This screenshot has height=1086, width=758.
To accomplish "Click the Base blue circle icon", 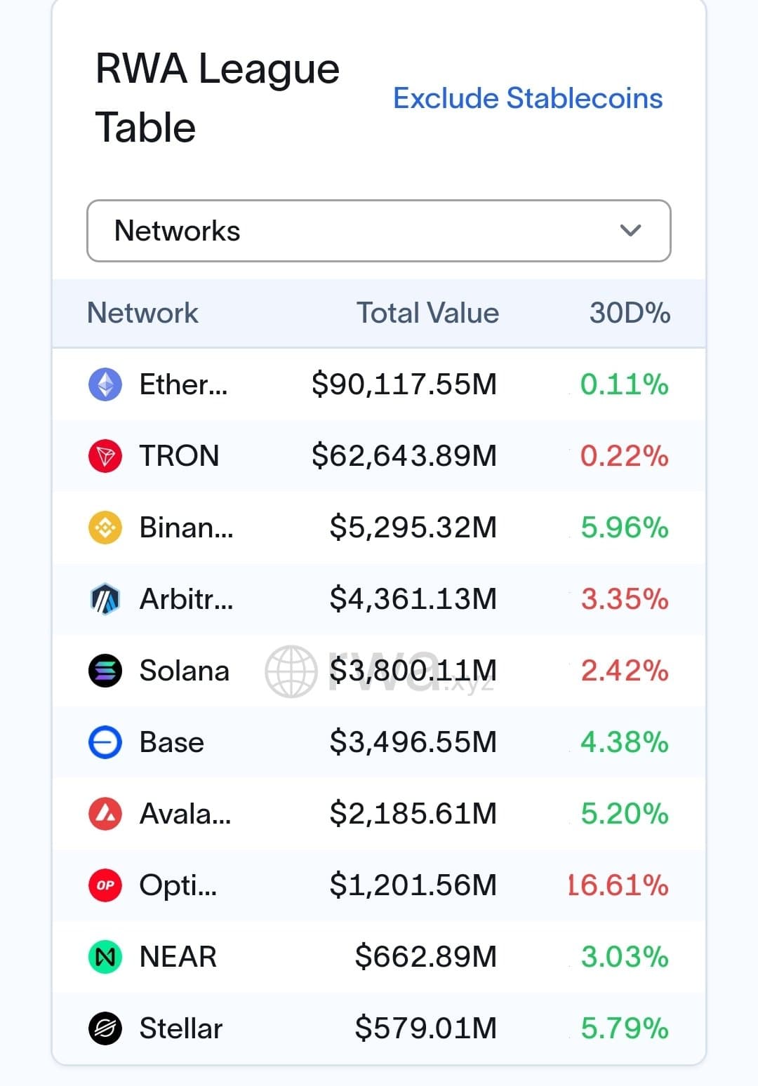I will point(105,742).
